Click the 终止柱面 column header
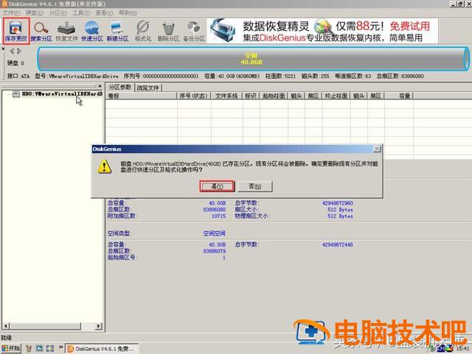Viewport: 472px width, 354px height. pos(336,96)
